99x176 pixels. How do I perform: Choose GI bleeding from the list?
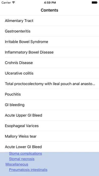tap(49, 105)
